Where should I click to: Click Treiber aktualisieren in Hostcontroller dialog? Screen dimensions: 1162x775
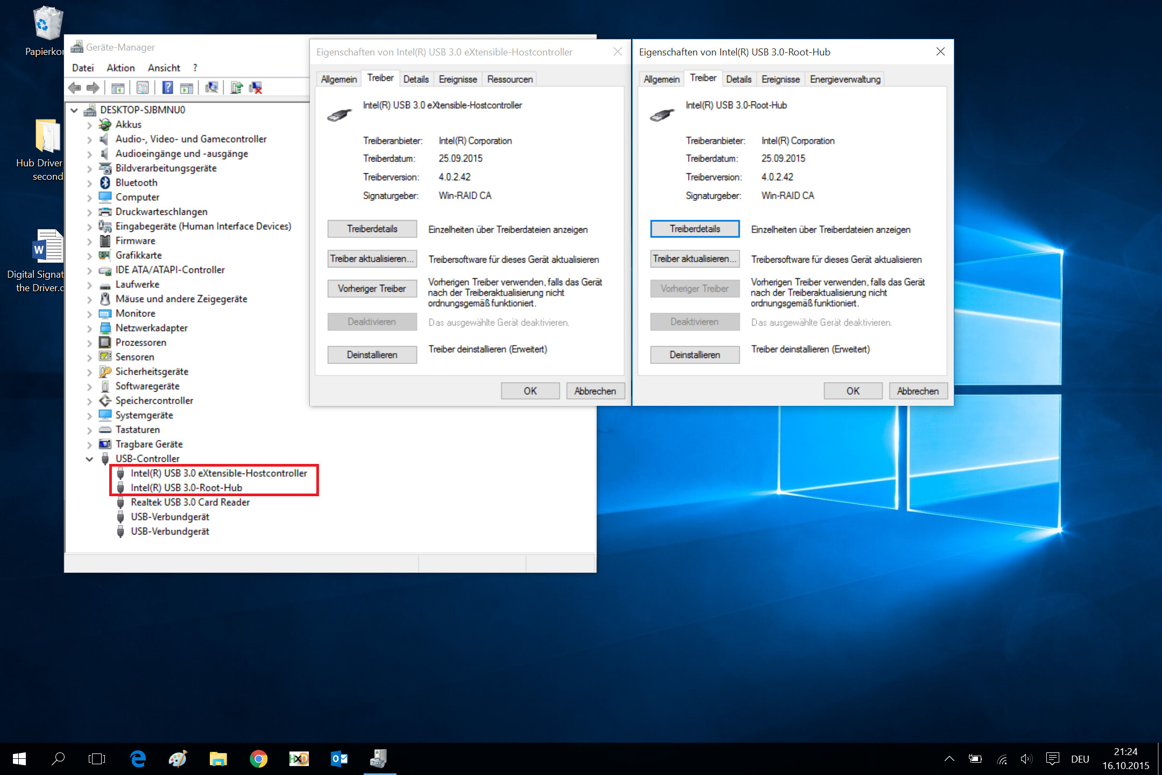click(x=372, y=259)
